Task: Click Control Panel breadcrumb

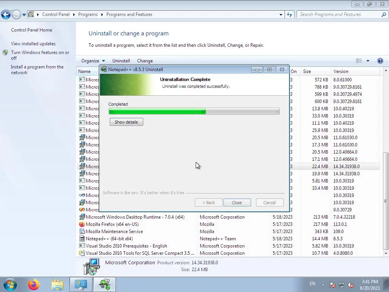Action: click(x=56, y=14)
